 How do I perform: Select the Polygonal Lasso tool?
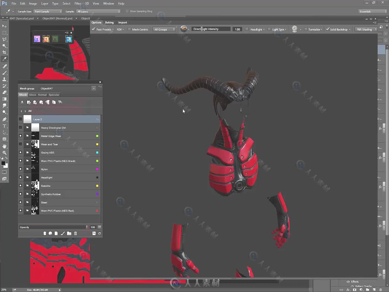[4, 39]
